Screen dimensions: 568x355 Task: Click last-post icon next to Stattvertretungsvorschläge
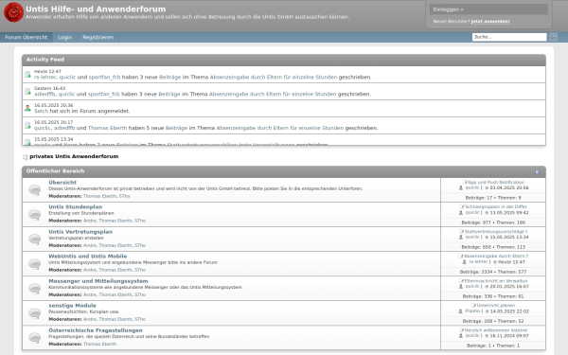[x=462, y=232]
